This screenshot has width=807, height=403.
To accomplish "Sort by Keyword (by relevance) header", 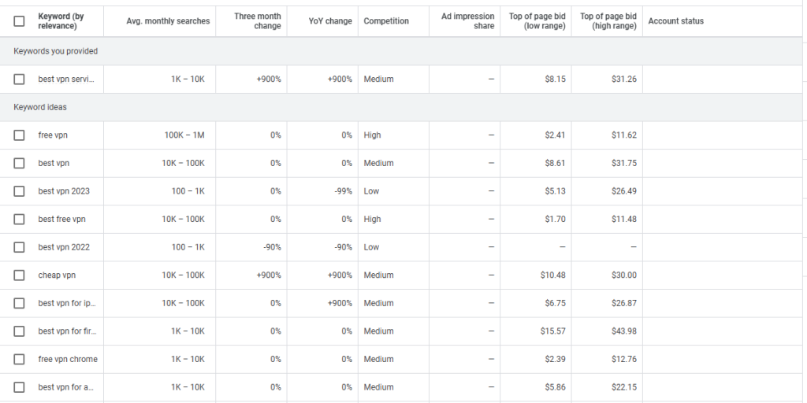I will point(61,21).
